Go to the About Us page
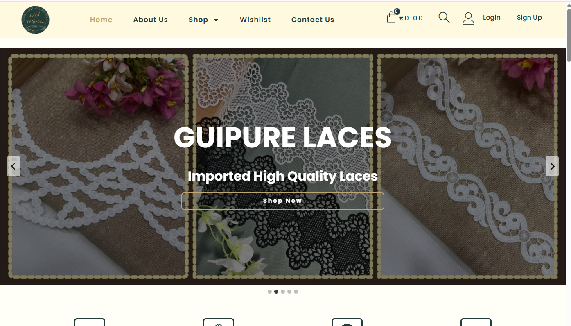This screenshot has height=326, width=571. coord(151,20)
